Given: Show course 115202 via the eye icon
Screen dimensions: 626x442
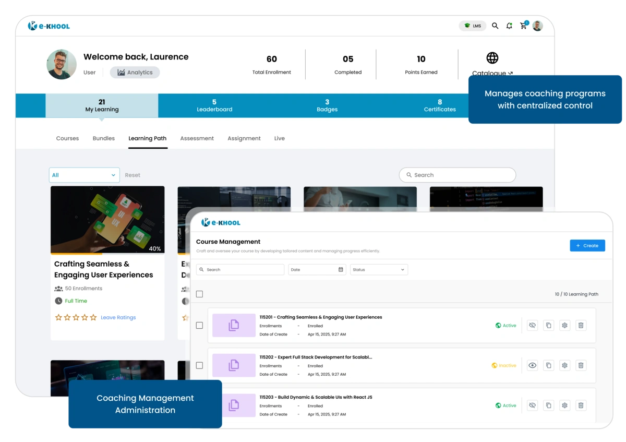Looking at the screenshot, I should (532, 365).
